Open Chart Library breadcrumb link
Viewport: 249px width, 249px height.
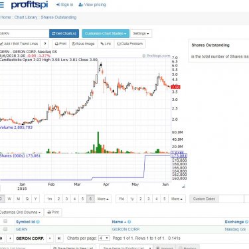pos(26,17)
